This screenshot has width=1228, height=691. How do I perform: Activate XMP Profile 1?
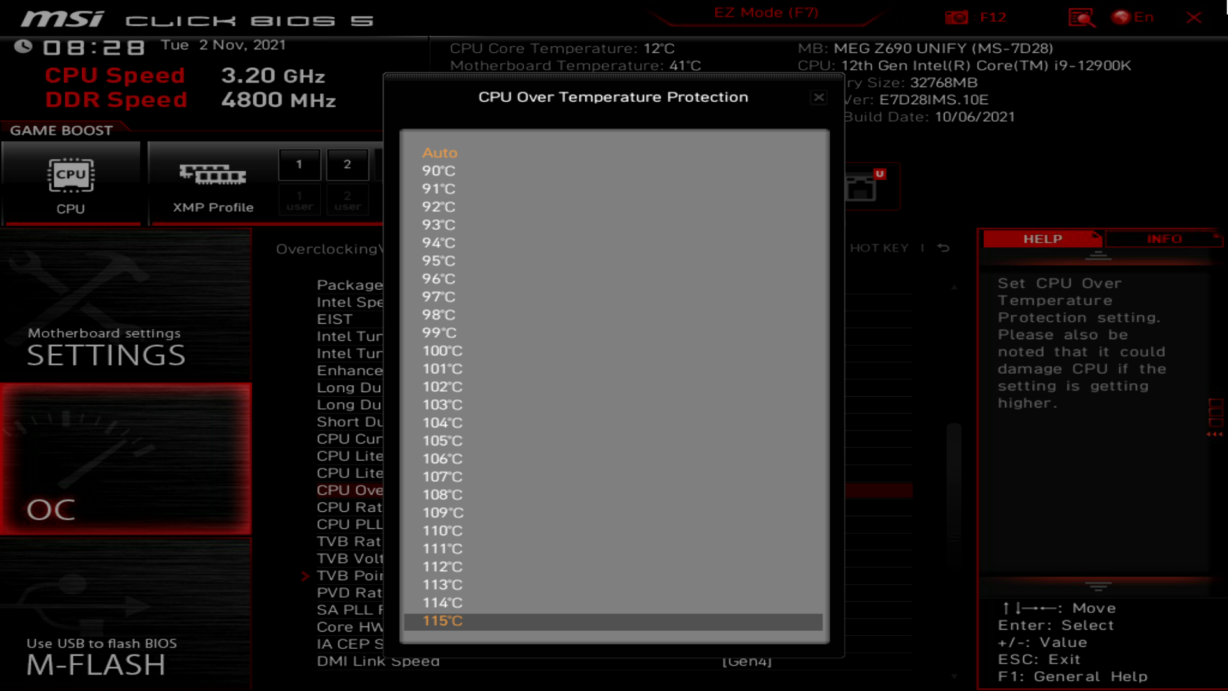(299, 164)
